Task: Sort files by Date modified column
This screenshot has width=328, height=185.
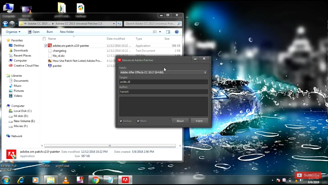Action: (116, 39)
